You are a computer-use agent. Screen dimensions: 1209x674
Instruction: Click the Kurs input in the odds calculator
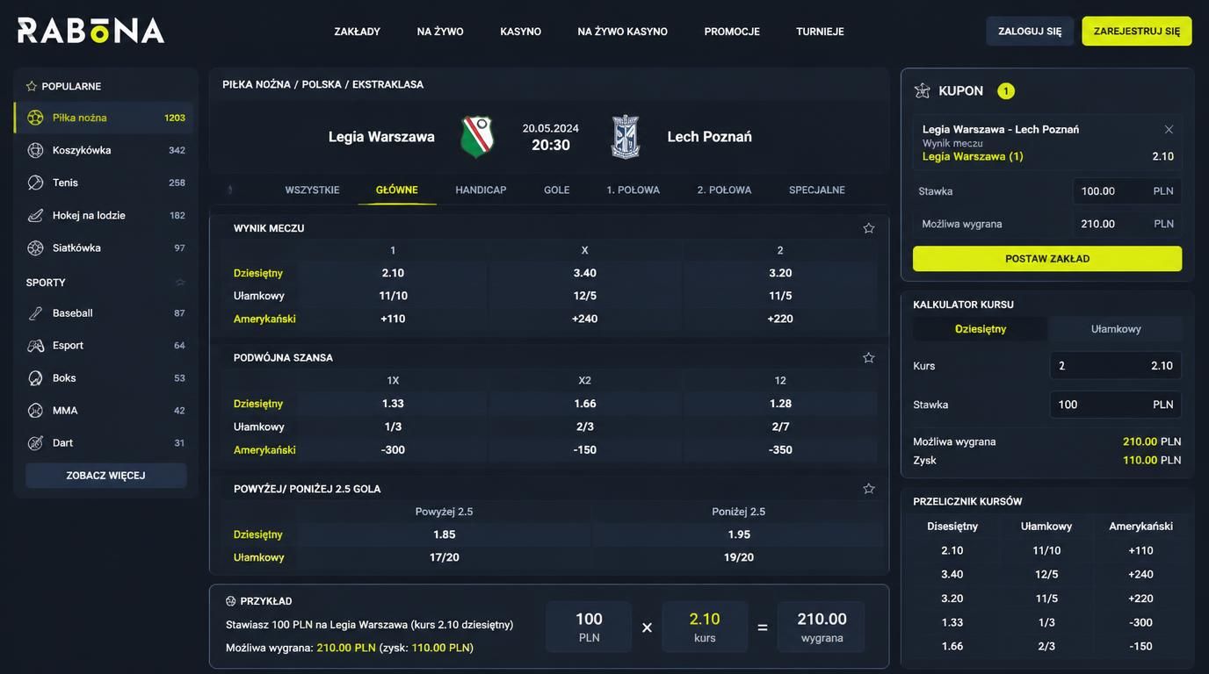pyautogui.click(x=1116, y=366)
